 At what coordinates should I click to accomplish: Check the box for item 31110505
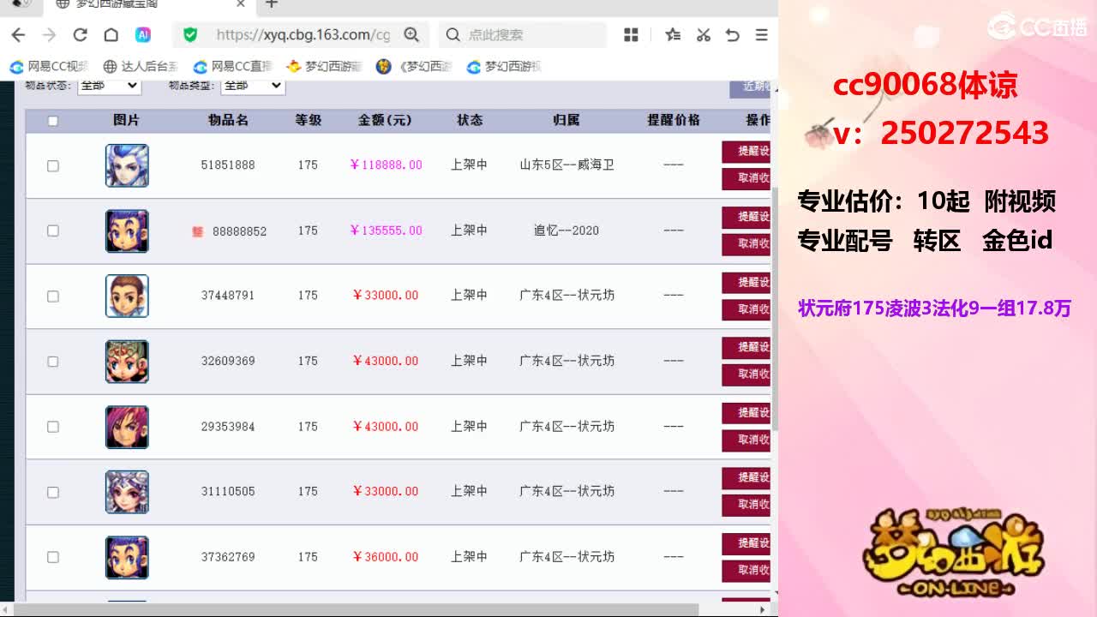click(52, 492)
